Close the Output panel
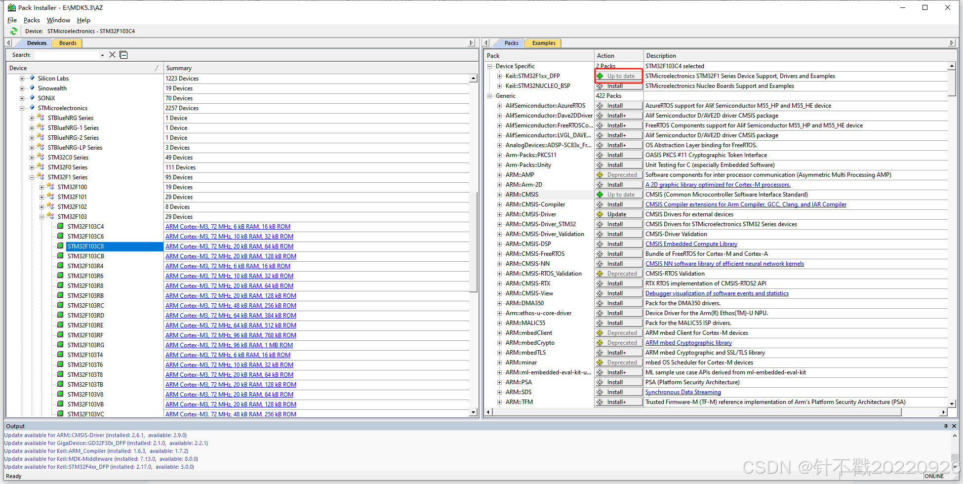This screenshot has height=484, width=963. (x=954, y=426)
